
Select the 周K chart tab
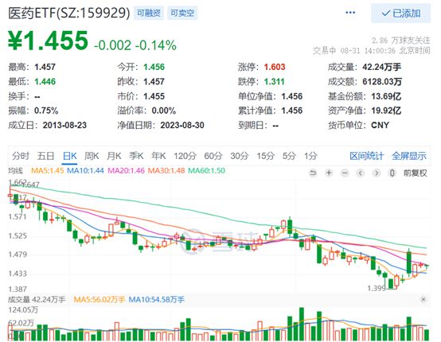click(x=92, y=156)
